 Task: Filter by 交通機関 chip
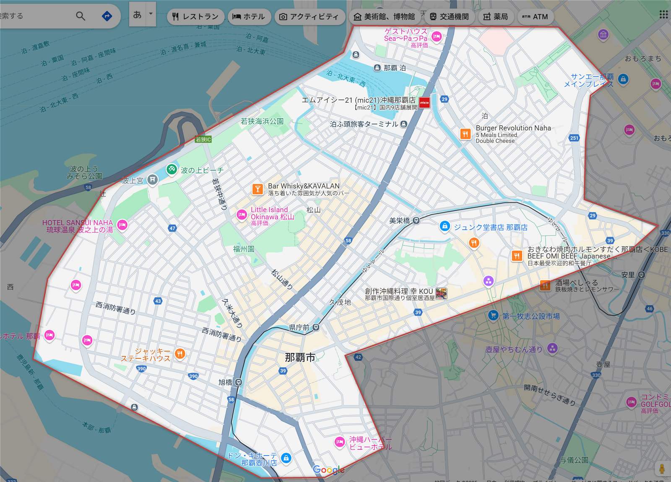[450, 17]
